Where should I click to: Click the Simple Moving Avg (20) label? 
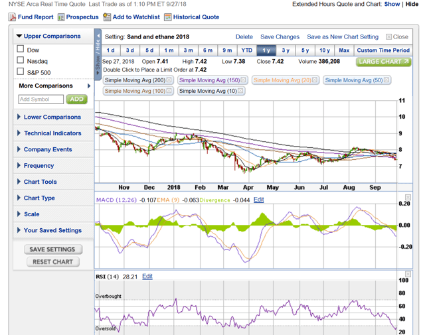point(282,80)
